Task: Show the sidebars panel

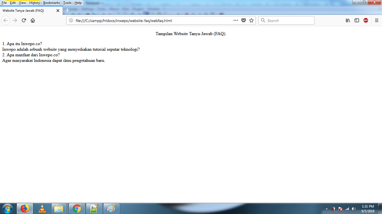Action: [357, 20]
